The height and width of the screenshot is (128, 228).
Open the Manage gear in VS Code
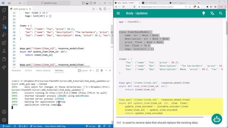(4, 120)
